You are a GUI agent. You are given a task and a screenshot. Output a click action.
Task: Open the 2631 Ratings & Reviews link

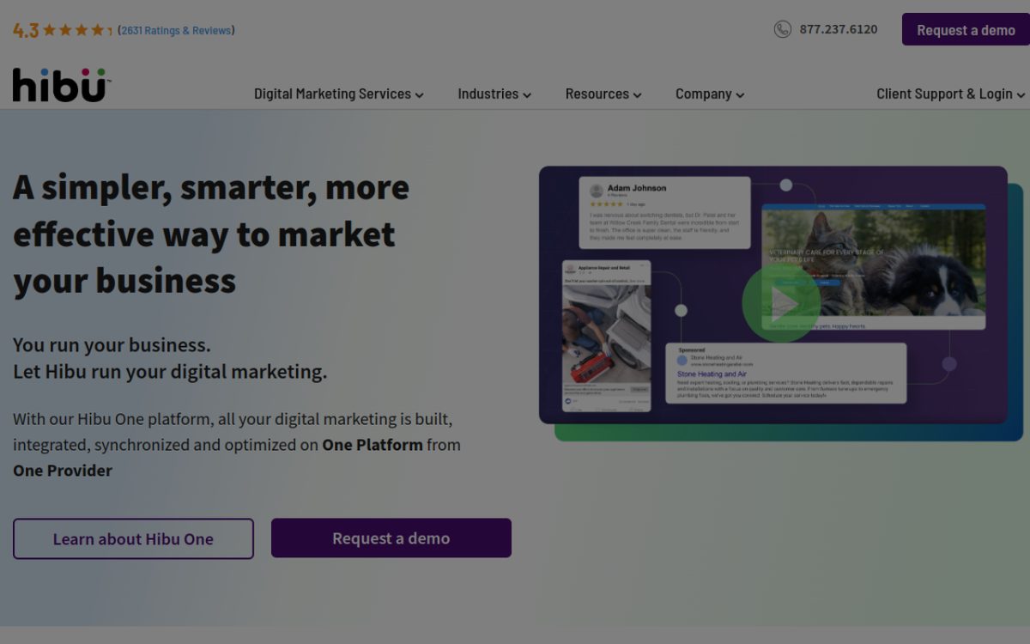[x=176, y=30]
